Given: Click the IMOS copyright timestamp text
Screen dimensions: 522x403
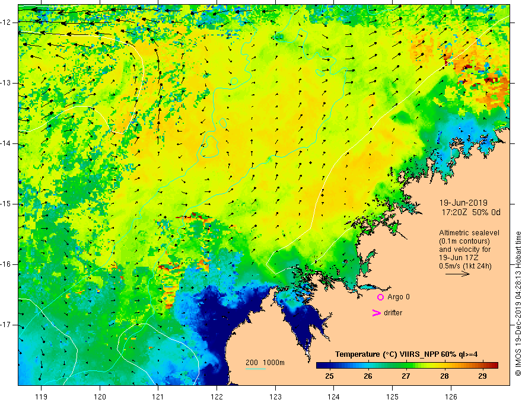Looking at the screenshot, I should pos(518,303).
